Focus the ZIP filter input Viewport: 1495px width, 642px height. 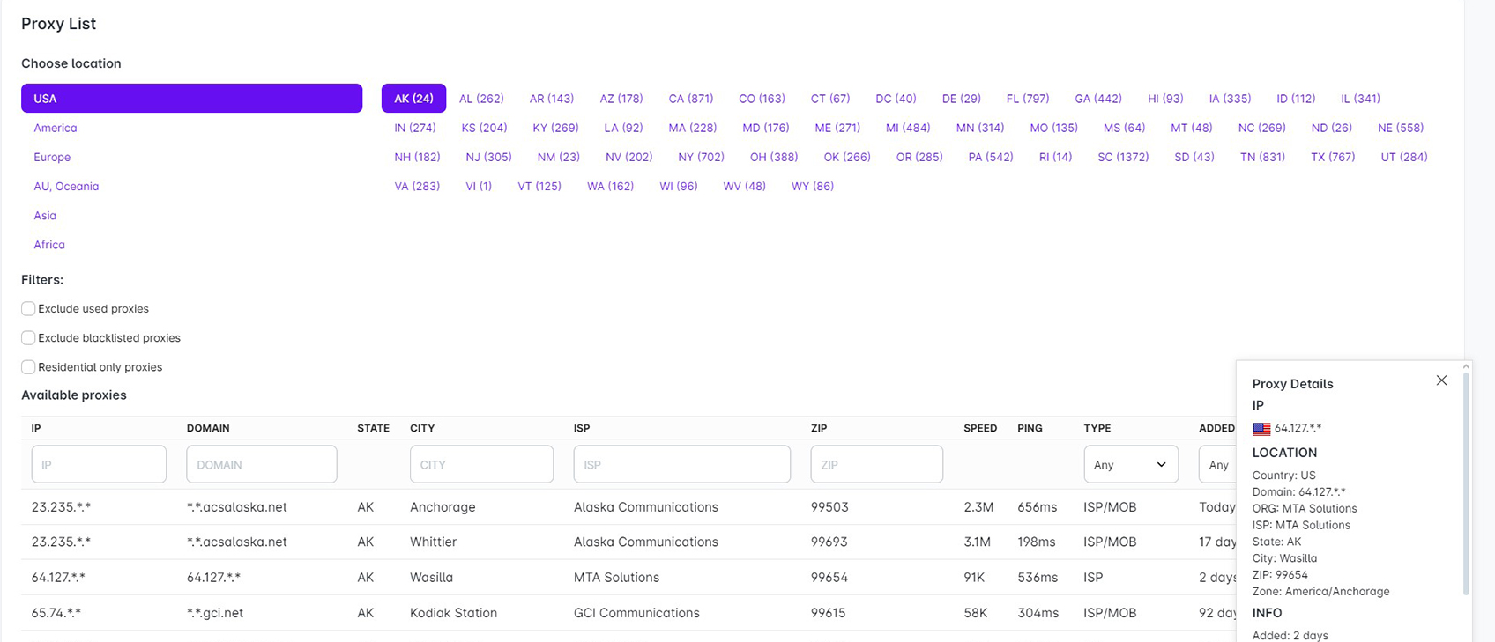coord(877,464)
